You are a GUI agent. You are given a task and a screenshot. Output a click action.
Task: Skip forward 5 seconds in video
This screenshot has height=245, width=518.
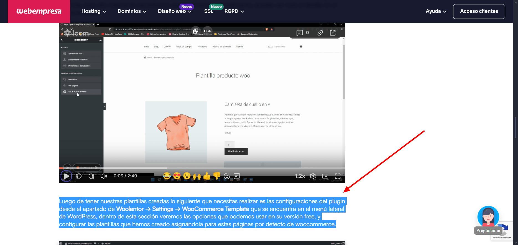pyautogui.click(x=91, y=176)
